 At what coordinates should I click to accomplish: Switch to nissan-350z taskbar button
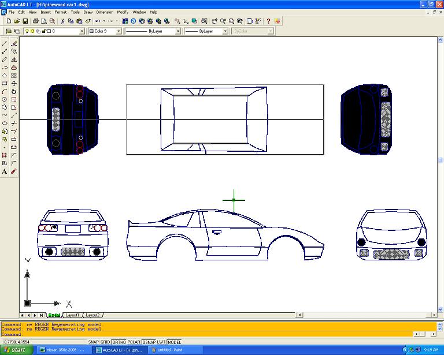coord(65,350)
